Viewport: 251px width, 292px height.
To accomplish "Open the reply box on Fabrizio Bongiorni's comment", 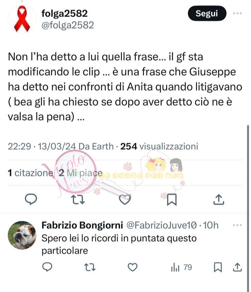I will 47,267.
